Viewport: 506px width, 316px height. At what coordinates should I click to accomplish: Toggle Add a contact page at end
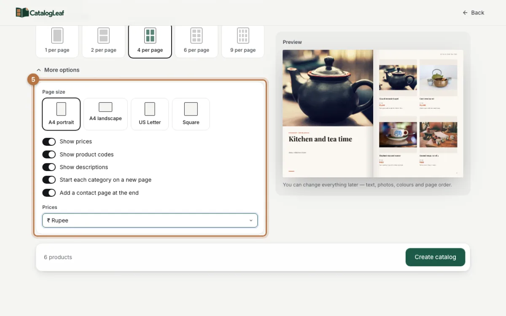[49, 193]
